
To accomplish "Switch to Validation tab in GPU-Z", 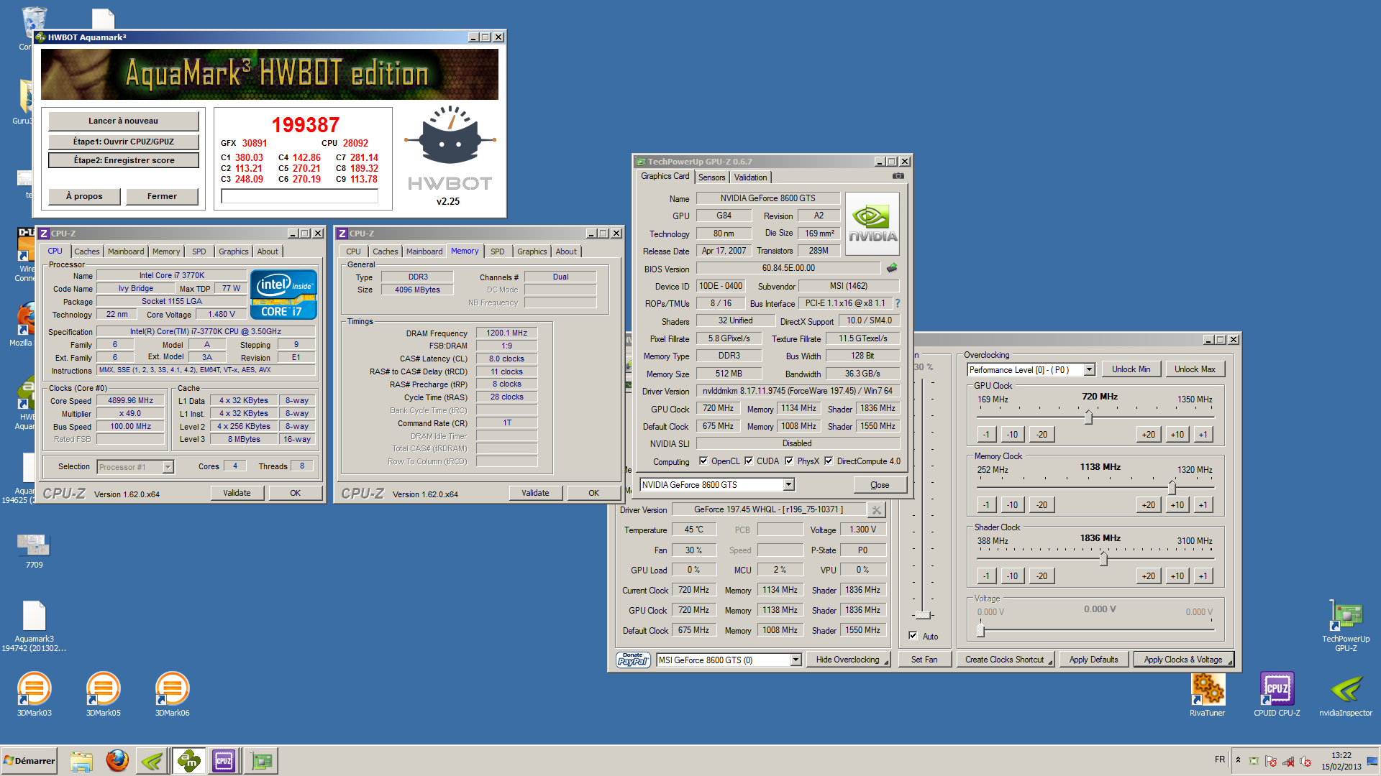I will coord(750,177).
